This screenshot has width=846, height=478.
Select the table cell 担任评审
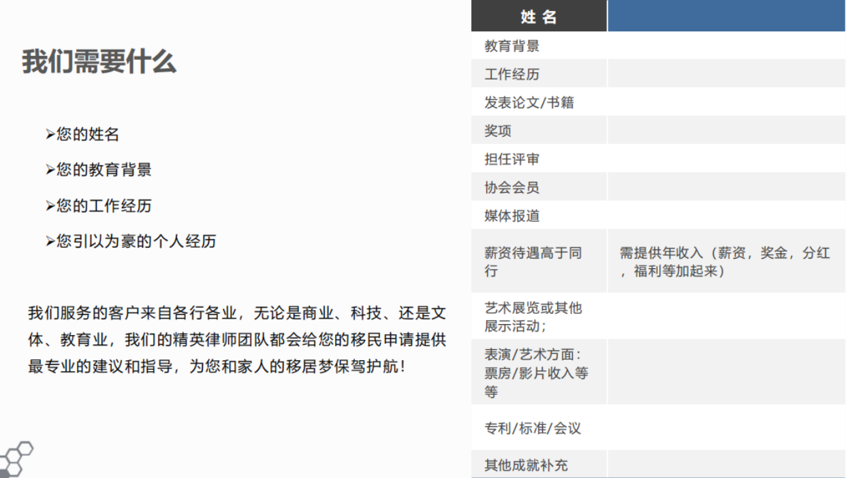pyautogui.click(x=539, y=159)
